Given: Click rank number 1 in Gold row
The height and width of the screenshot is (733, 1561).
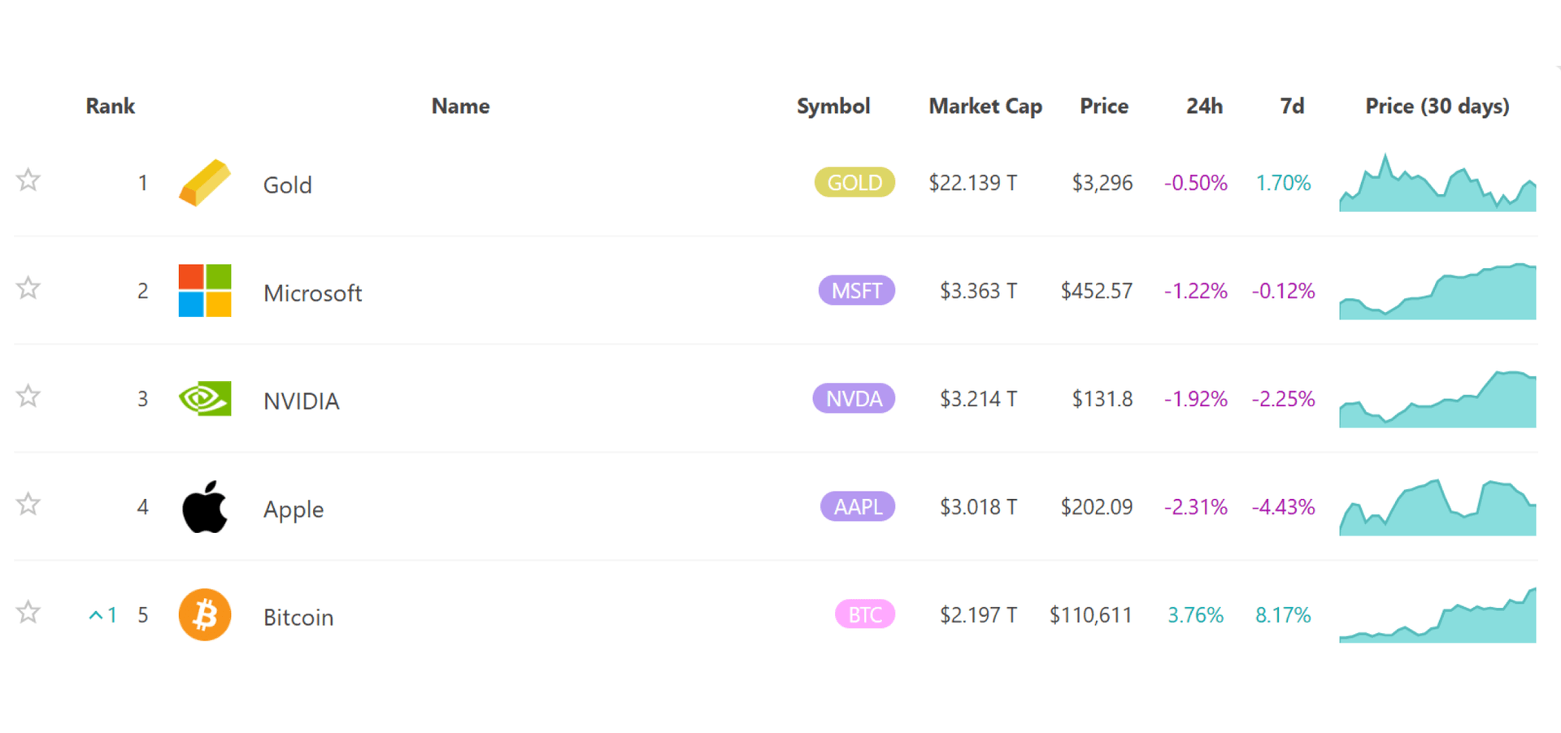Looking at the screenshot, I should pos(143,183).
